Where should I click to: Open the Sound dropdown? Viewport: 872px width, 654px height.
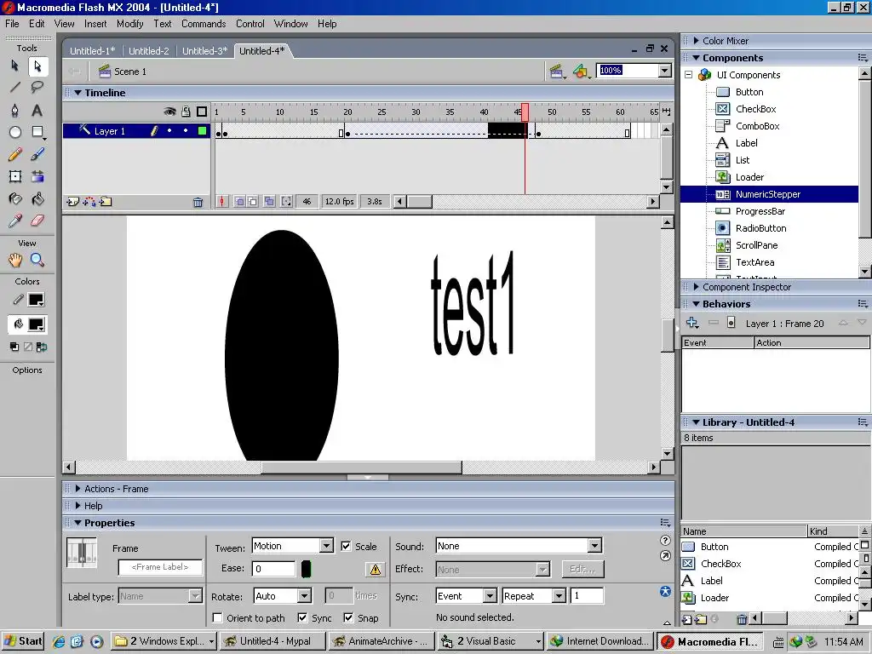[x=594, y=546]
